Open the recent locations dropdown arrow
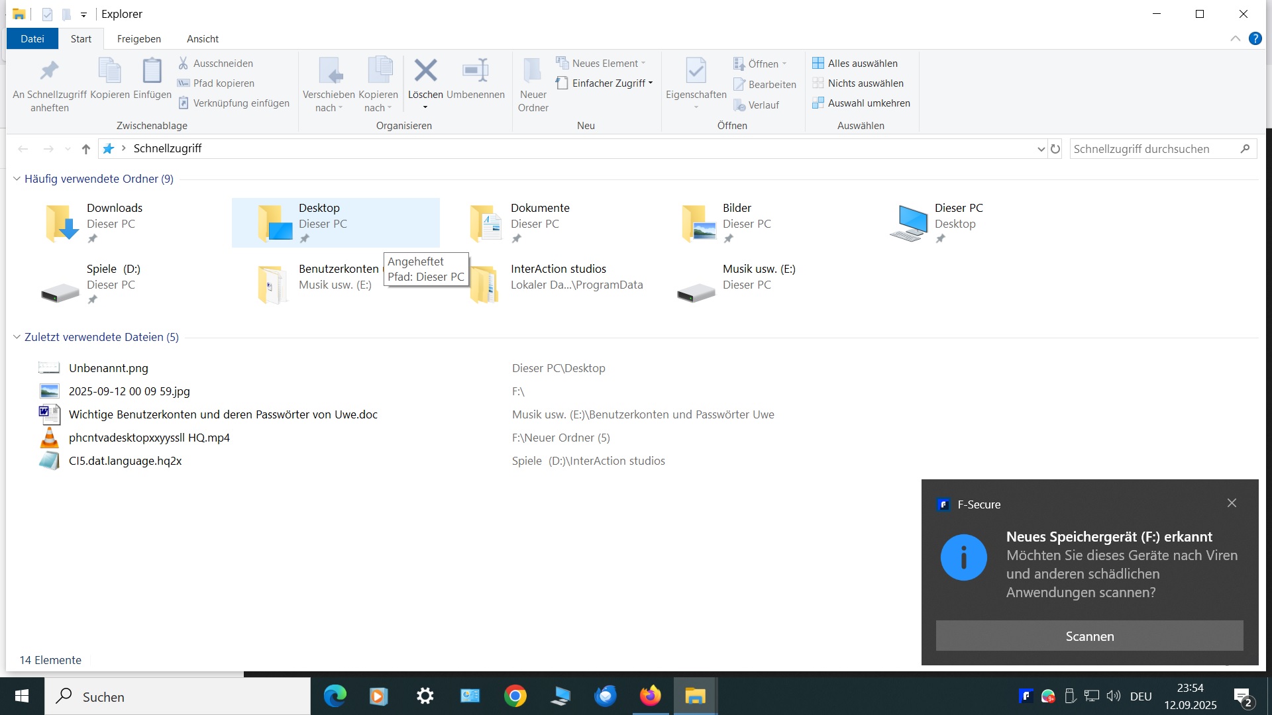 click(x=68, y=149)
